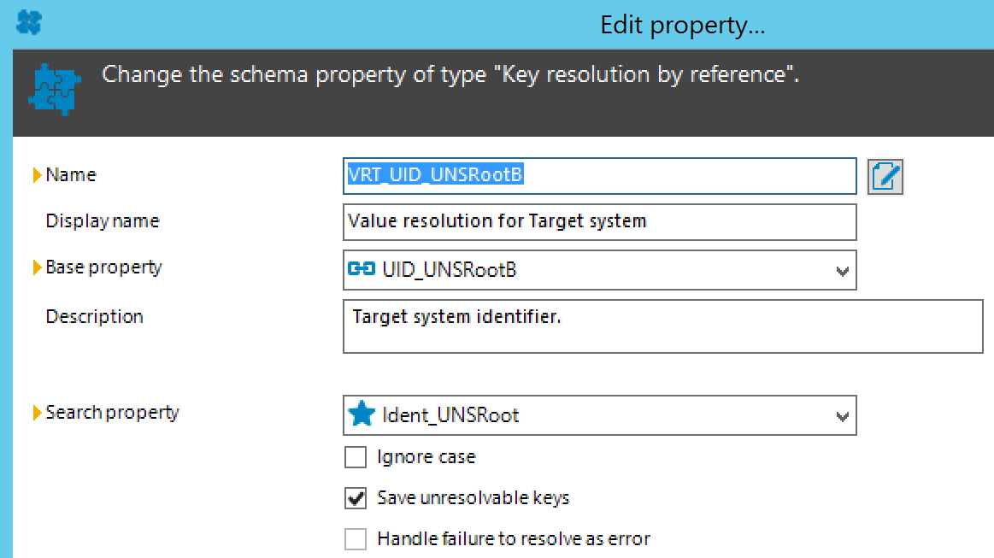Click the orange arrow beside Search property
Image resolution: width=994 pixels, height=558 pixels.
(x=37, y=413)
